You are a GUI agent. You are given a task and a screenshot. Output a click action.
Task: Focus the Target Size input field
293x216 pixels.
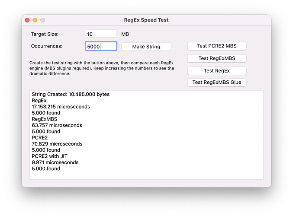tap(101, 34)
